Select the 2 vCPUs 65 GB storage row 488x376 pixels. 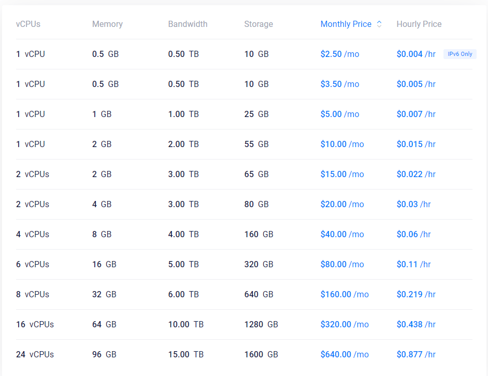[244, 175]
